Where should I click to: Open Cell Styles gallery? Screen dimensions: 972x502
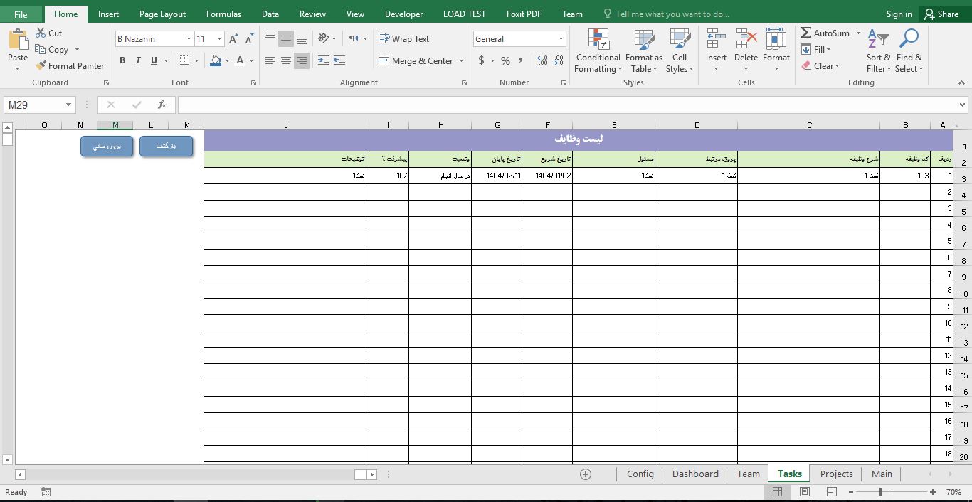(x=680, y=51)
